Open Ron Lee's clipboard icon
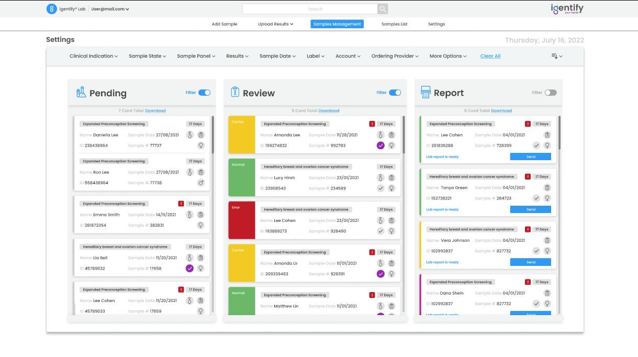Screen dimensions: 638x357 click(200, 172)
